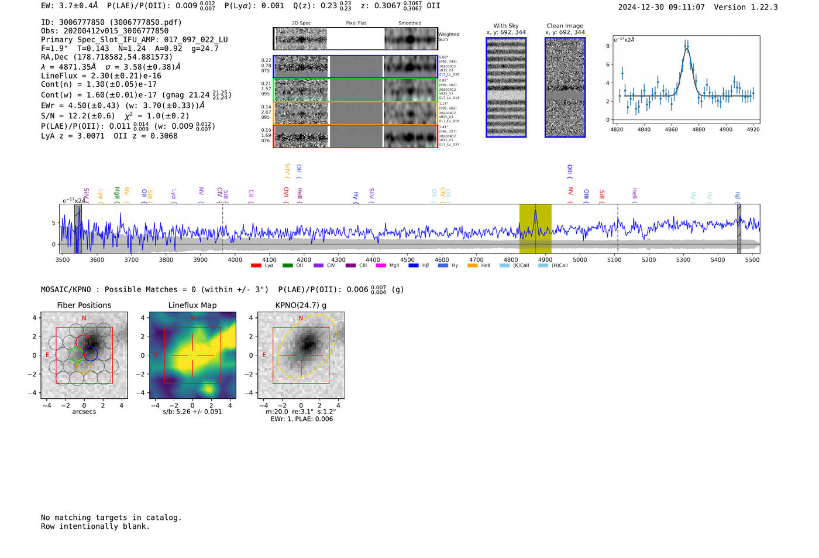The image size is (819, 558).
Task: Click the m:20.0 re:3.1" s:1.2" caption
Action: click(x=301, y=412)
